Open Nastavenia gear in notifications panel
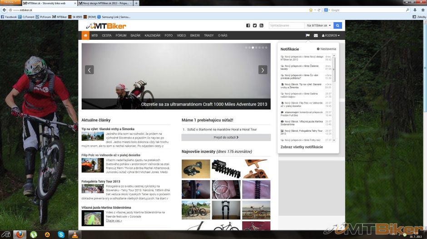This screenshot has height=239, width=427. [x=326, y=49]
